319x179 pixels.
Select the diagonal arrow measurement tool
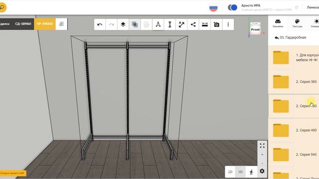181,24
